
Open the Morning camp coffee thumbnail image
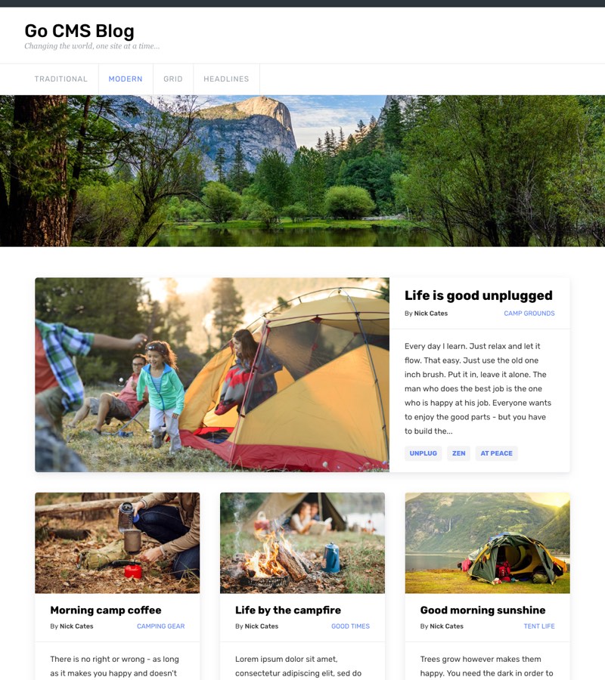117,543
